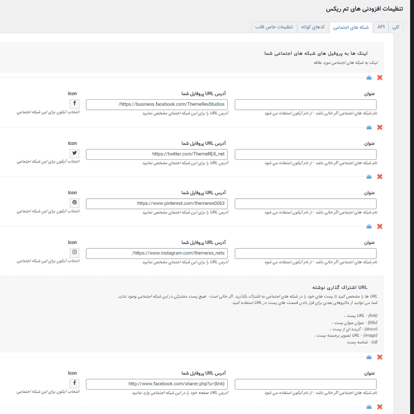Pick the Twitter bird icon selector
414x414 pixels.
(75, 153)
